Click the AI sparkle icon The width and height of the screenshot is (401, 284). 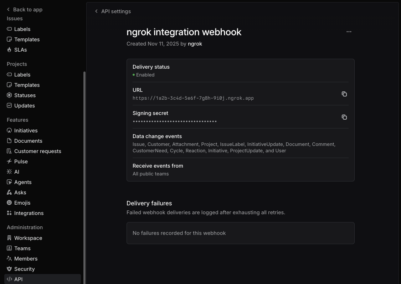click(9, 172)
